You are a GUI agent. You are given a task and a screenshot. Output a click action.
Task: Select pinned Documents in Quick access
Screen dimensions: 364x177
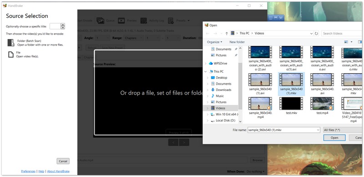click(x=223, y=49)
